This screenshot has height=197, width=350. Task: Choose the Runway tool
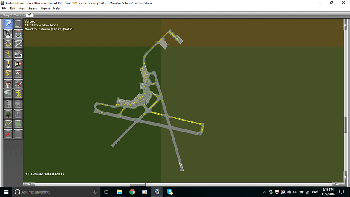pos(8,34)
